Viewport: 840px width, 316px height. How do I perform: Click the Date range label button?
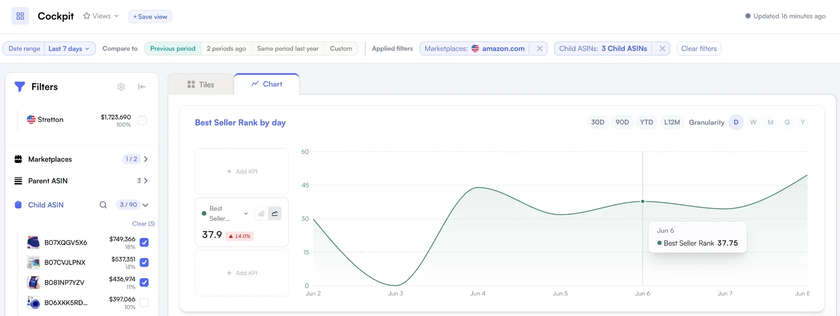(x=24, y=49)
